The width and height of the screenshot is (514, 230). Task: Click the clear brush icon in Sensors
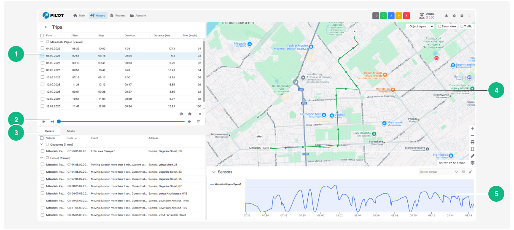click(x=470, y=172)
